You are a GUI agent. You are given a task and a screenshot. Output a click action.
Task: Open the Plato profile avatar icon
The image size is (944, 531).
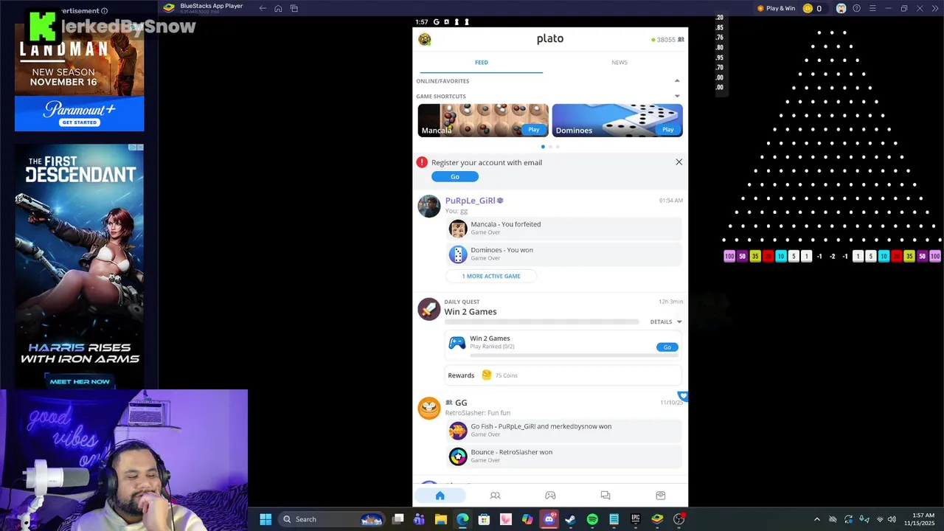[x=425, y=39]
